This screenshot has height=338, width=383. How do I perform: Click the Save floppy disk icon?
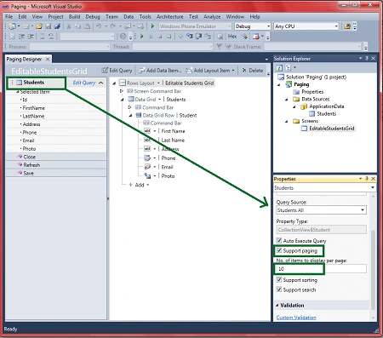(x=49, y=26)
